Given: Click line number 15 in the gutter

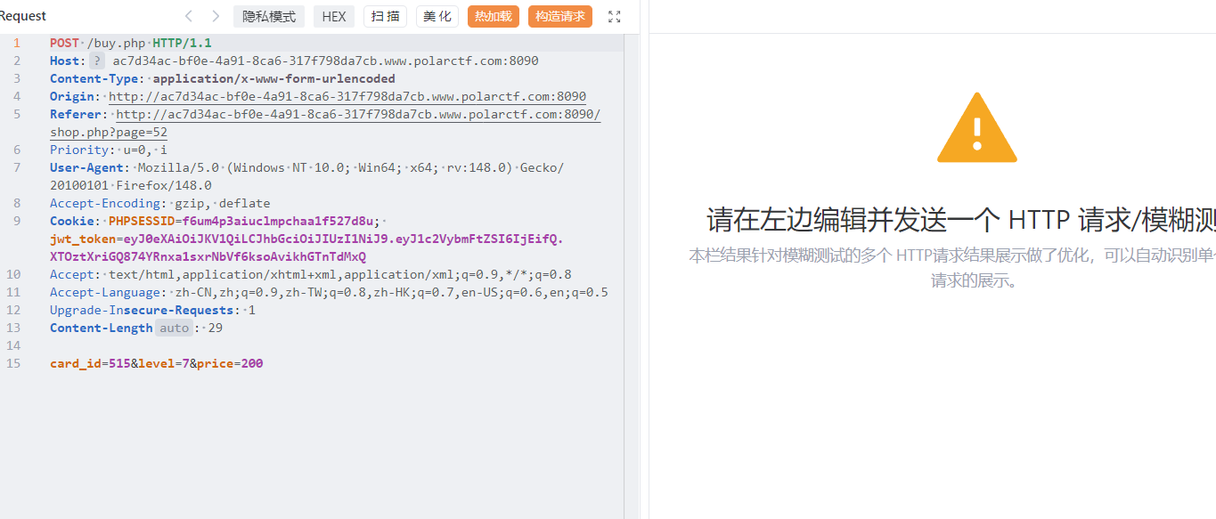Looking at the screenshot, I should (13, 363).
